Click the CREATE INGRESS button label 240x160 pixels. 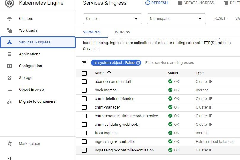click(199, 3)
